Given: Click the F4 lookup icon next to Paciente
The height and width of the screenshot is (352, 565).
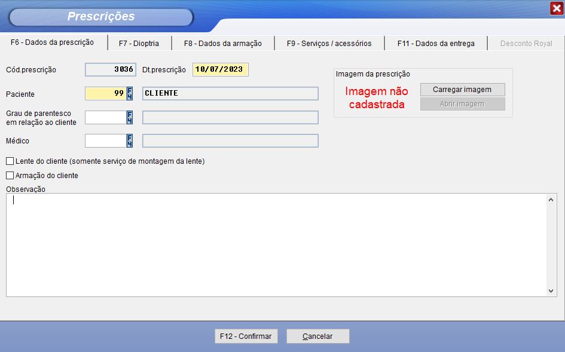Looking at the screenshot, I should [x=130, y=93].
